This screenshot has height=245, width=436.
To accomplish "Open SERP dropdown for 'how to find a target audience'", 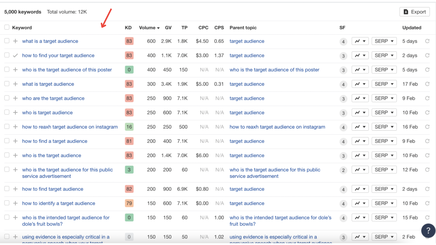I will 384,141.
